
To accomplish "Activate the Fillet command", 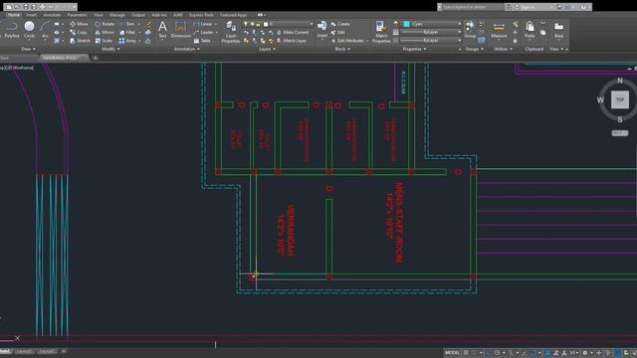I will (x=127, y=32).
